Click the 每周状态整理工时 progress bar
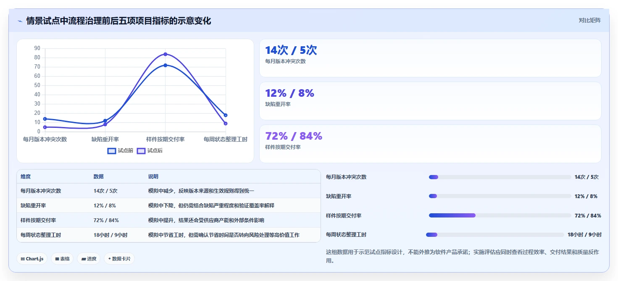The width and height of the screenshot is (618, 281). pos(495,235)
